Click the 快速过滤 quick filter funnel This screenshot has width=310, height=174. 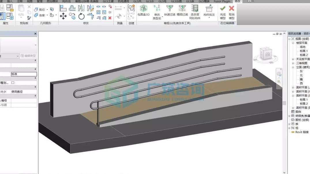170,8
